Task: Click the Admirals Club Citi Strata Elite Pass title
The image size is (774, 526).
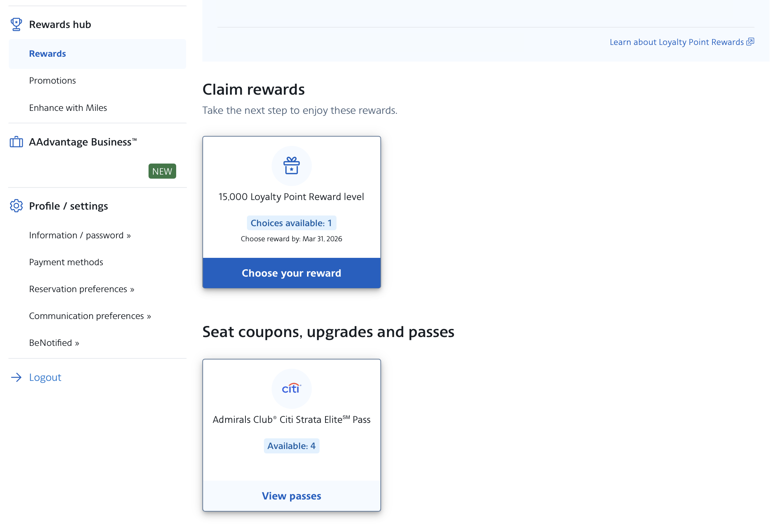Action: (x=292, y=419)
